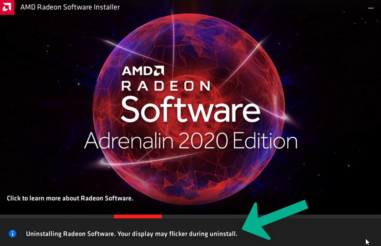Click the word 'Adrenalin' in the banner
Screen dimensions: 381x246
[x=129, y=140]
